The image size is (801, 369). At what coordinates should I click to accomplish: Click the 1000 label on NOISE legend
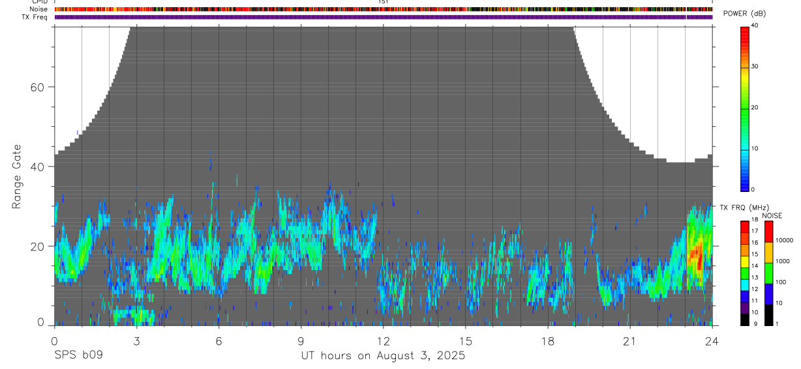pyautogui.click(x=782, y=262)
